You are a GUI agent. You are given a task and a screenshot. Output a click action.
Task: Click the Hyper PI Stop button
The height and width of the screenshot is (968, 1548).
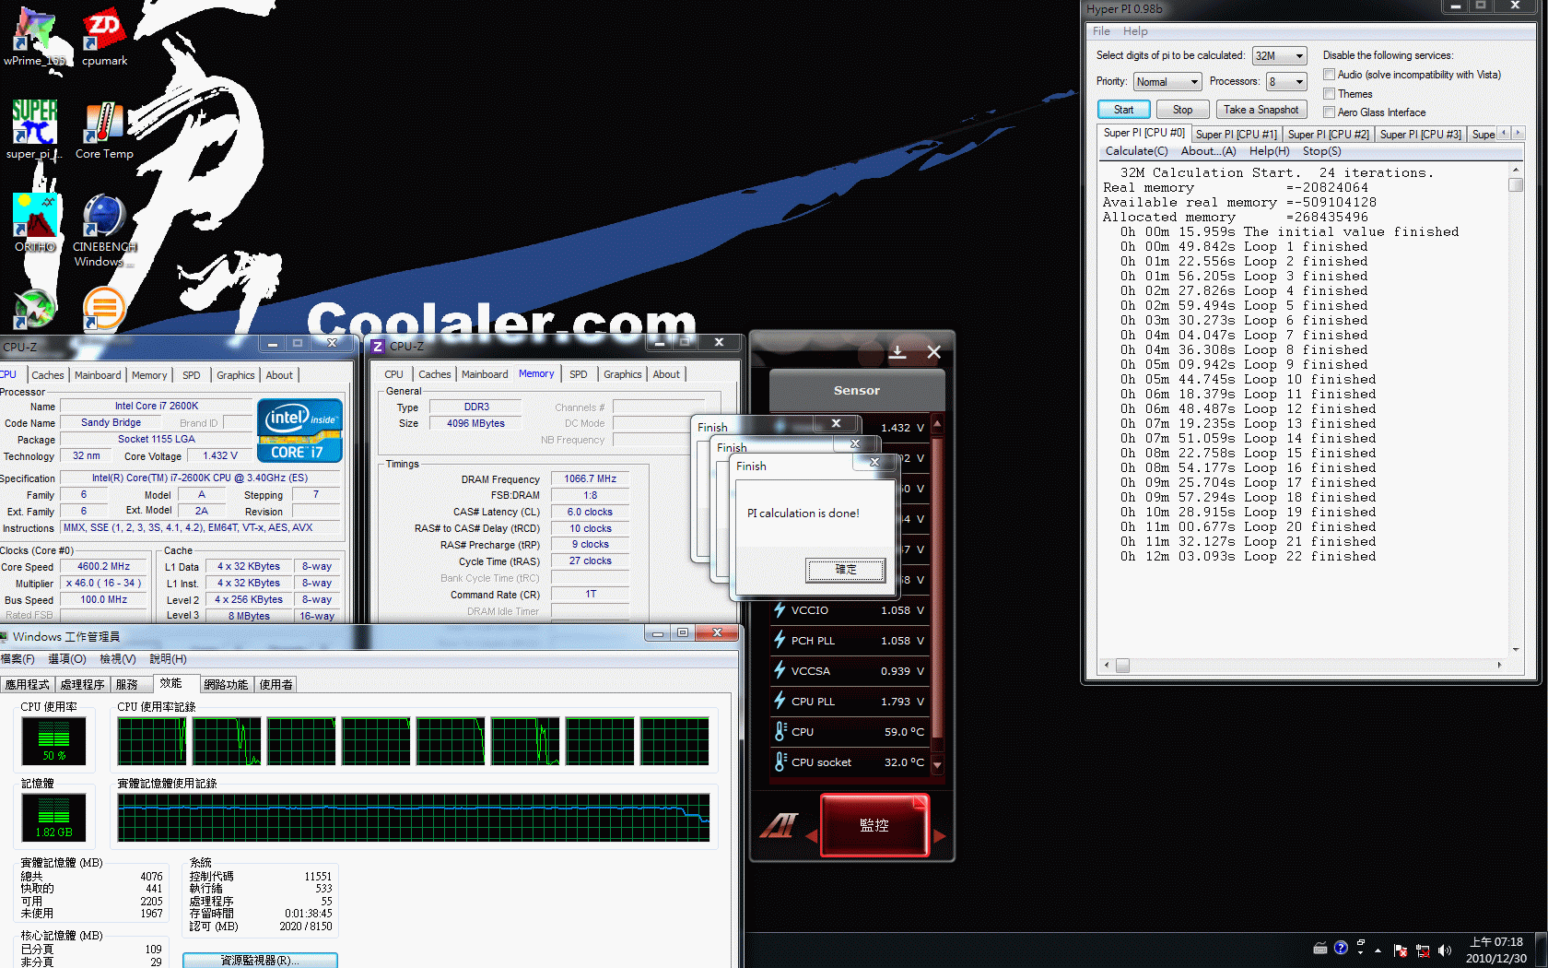(1182, 110)
